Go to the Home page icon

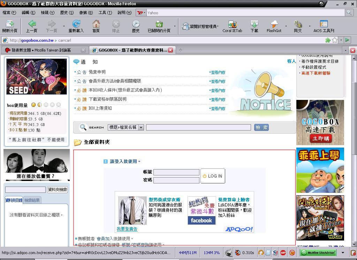96,24
